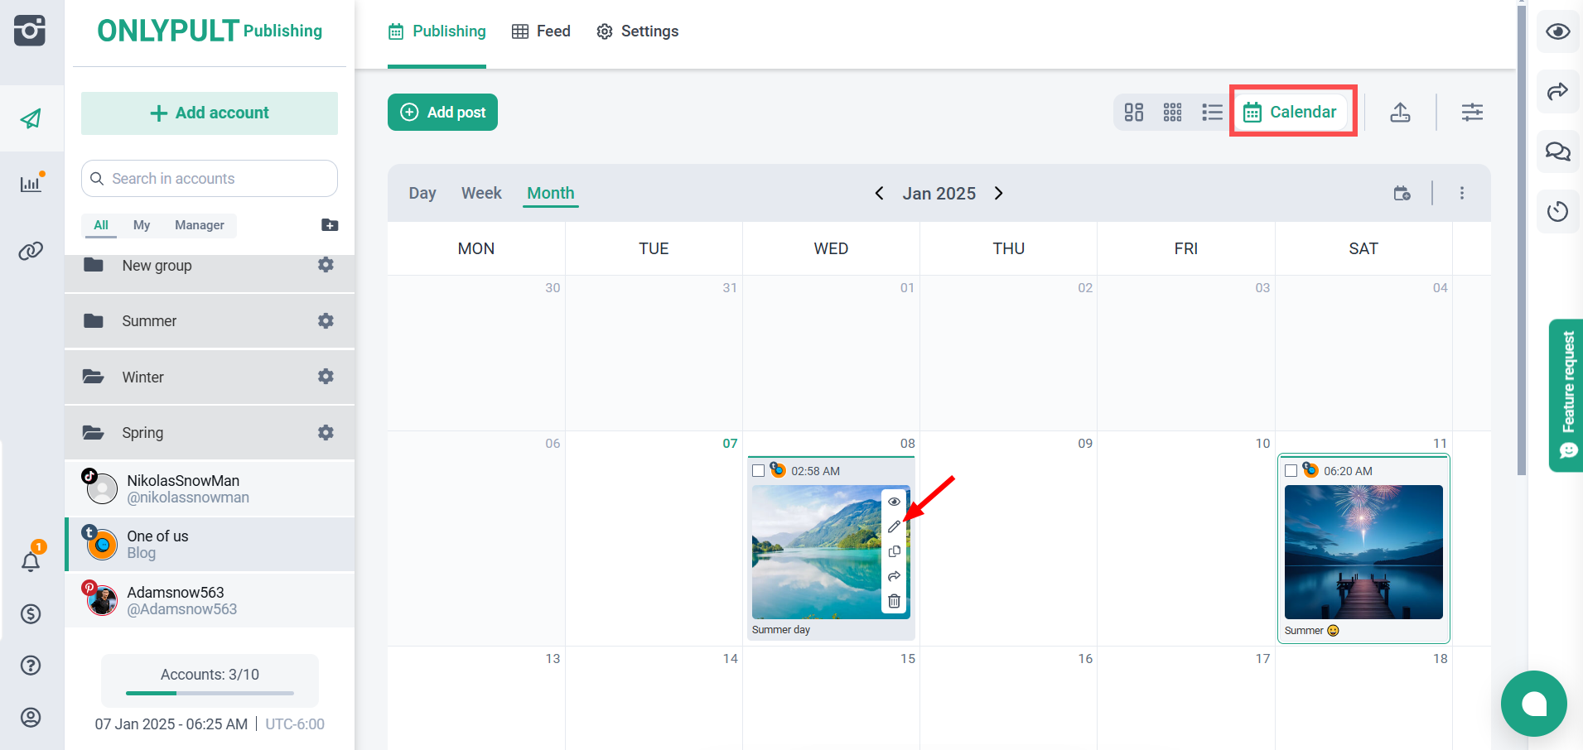Image resolution: width=1583 pixels, height=750 pixels.
Task: Open the Feed tab
Action: pyautogui.click(x=542, y=31)
